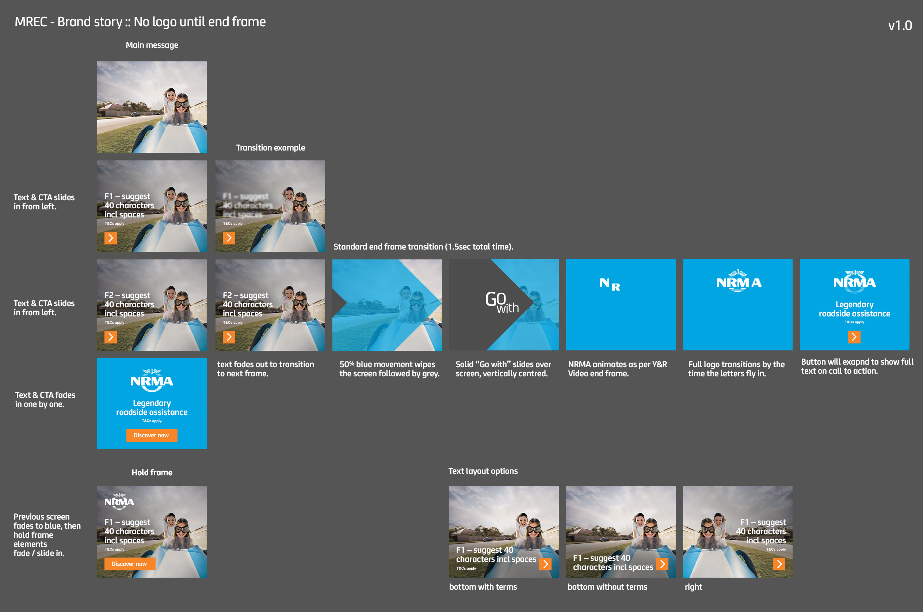Click NRMA logo in small end frame above 'Button will expand'
Screen dimensions: 923x612
(x=854, y=281)
